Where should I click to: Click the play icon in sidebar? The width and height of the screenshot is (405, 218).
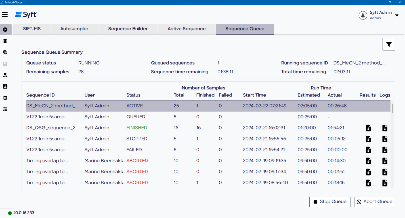(x=5, y=30)
